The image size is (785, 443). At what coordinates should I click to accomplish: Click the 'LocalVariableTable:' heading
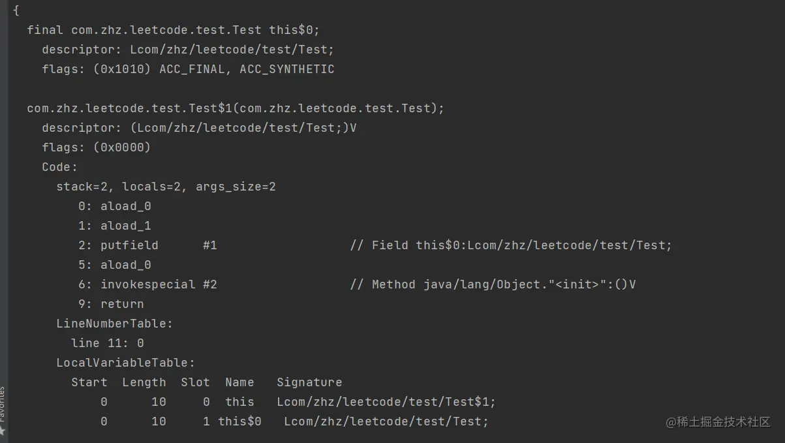pos(126,363)
